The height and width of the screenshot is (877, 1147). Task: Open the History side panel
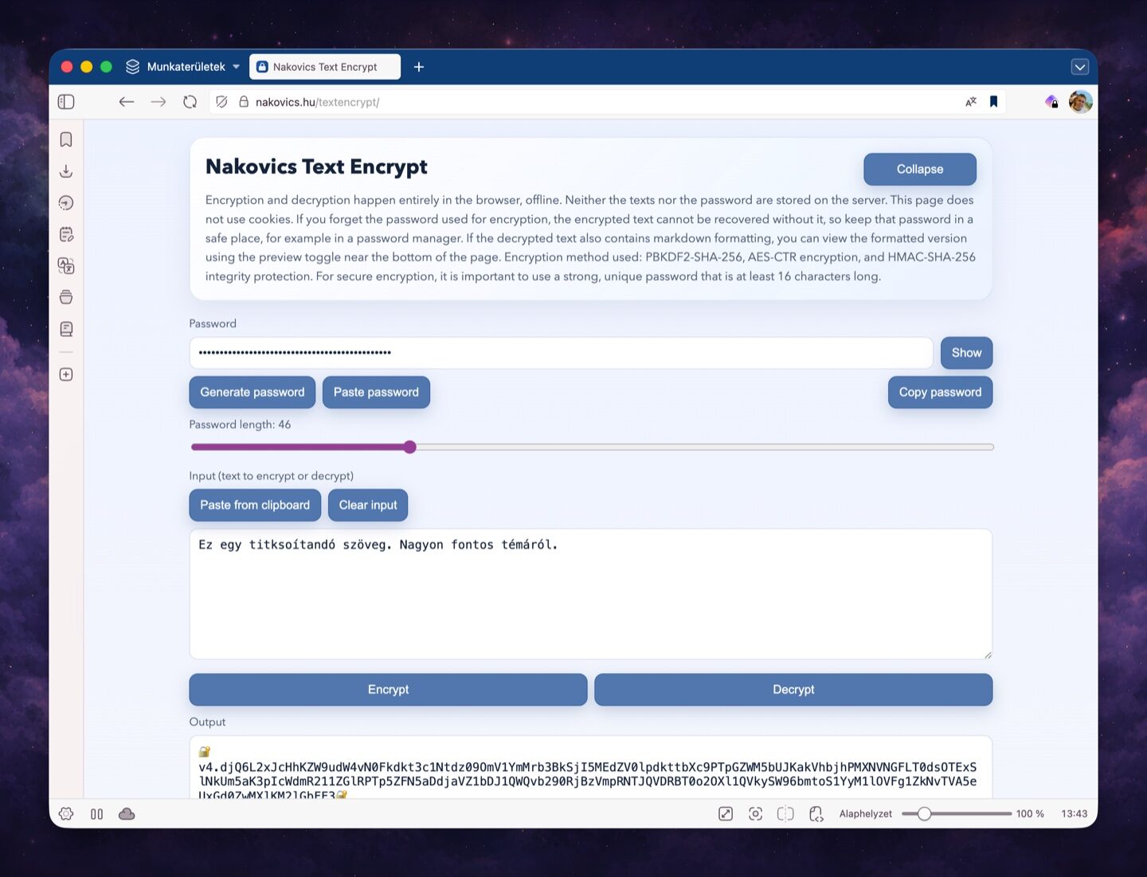tap(66, 203)
